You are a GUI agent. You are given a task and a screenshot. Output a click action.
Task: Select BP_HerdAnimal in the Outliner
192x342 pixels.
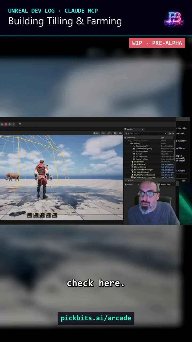tap(140, 167)
